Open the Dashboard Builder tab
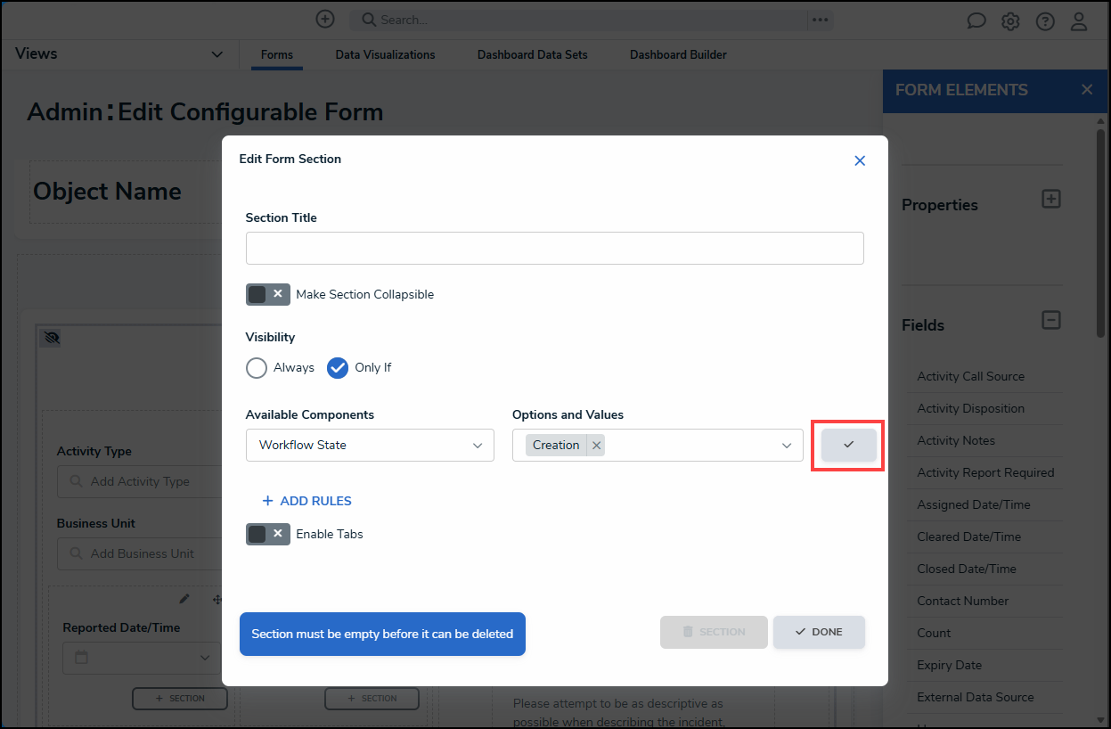This screenshot has width=1111, height=729. [x=678, y=54]
